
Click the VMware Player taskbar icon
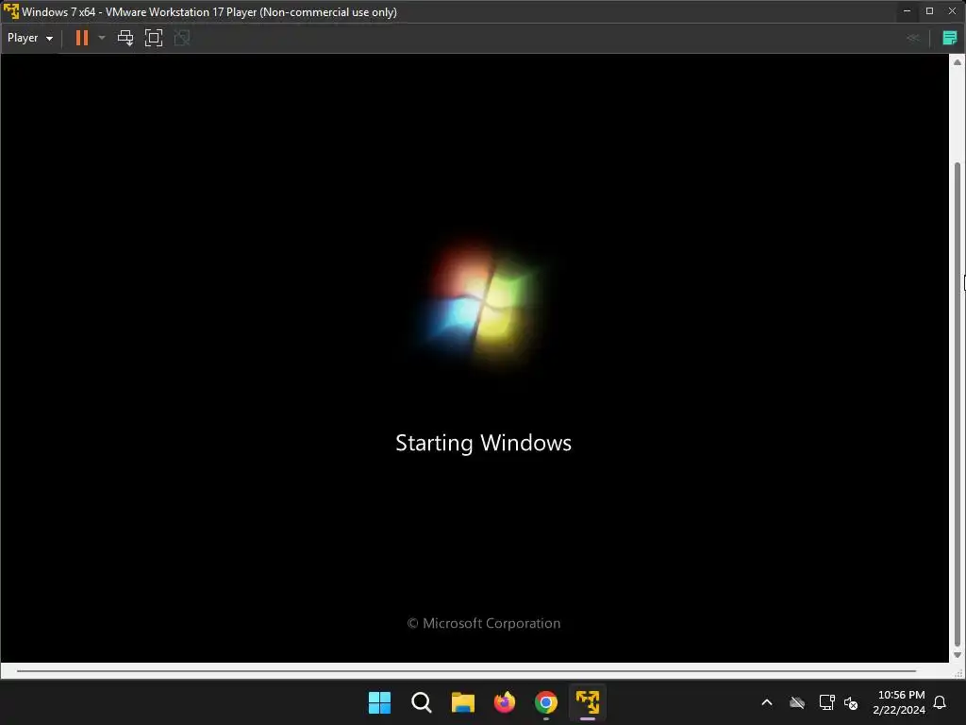pos(588,702)
